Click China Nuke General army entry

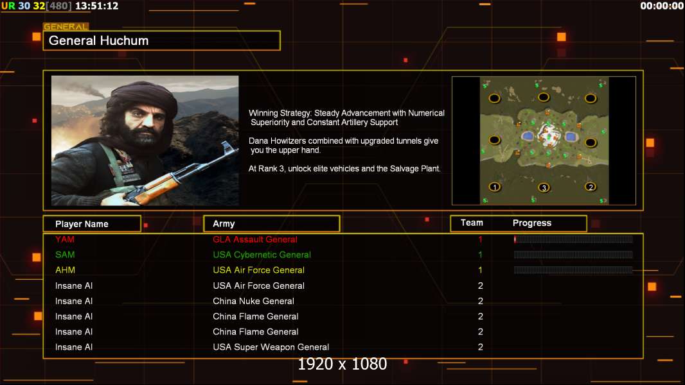click(x=253, y=301)
